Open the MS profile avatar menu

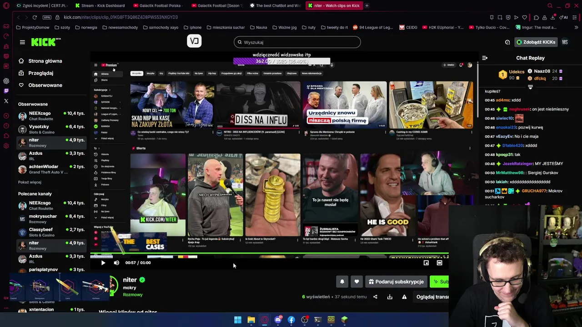click(565, 42)
